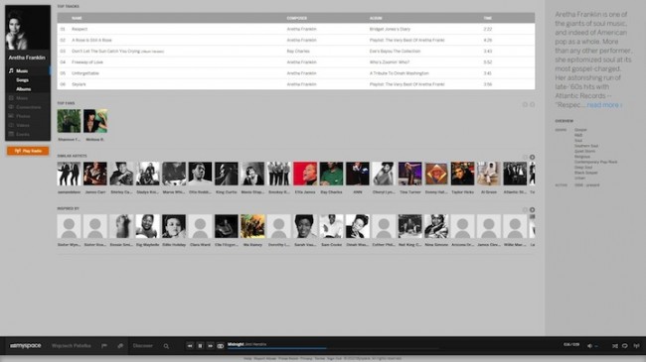Open Wojciech's profile name in the bottom bar
The image size is (646, 362).
click(x=72, y=346)
